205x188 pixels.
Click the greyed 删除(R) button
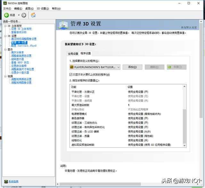(x=154, y=67)
